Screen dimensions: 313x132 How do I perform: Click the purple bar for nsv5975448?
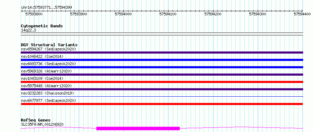pos(162,89)
